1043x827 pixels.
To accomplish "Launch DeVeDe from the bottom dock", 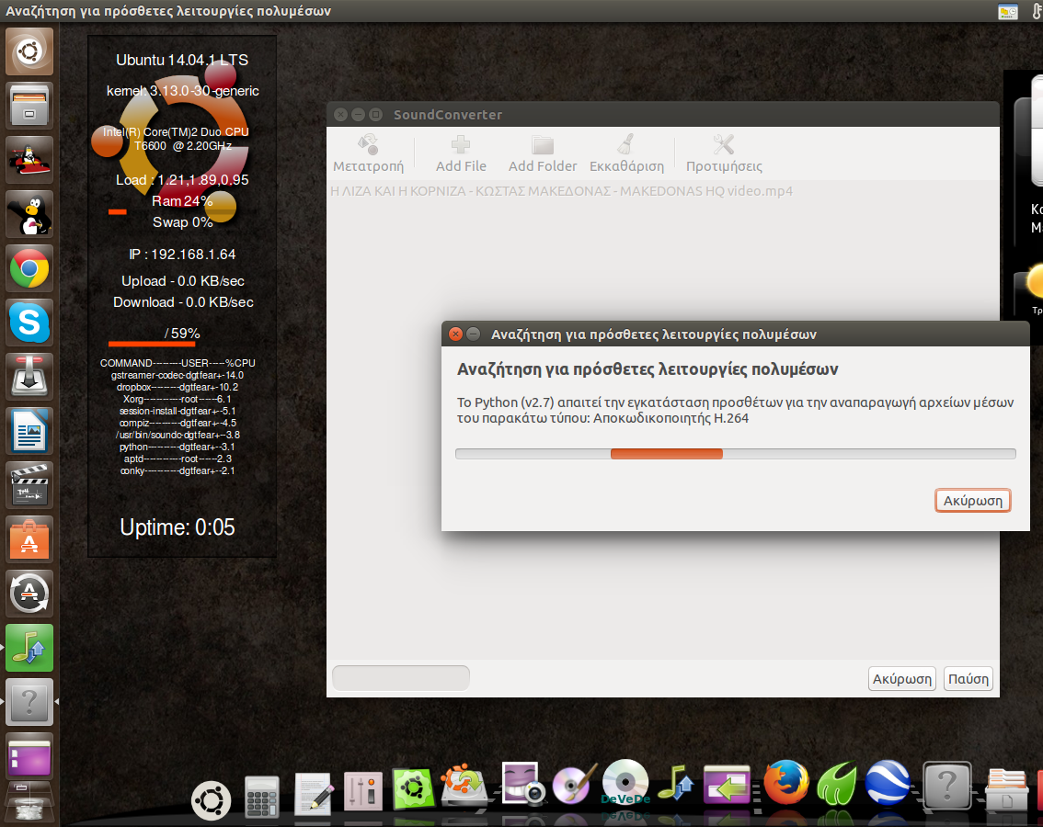I will [x=625, y=783].
